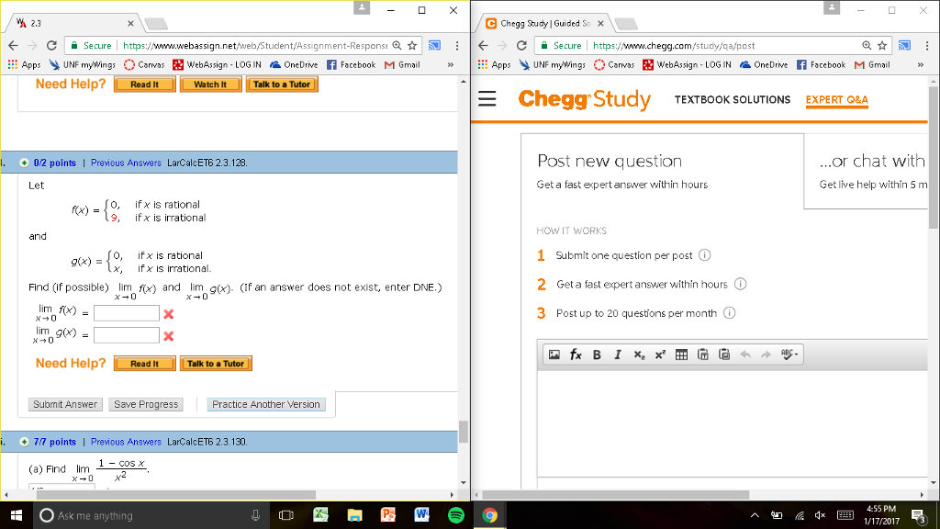
Task: Click the WebAssign page vertical scrollbar thumb
Action: coord(464,432)
